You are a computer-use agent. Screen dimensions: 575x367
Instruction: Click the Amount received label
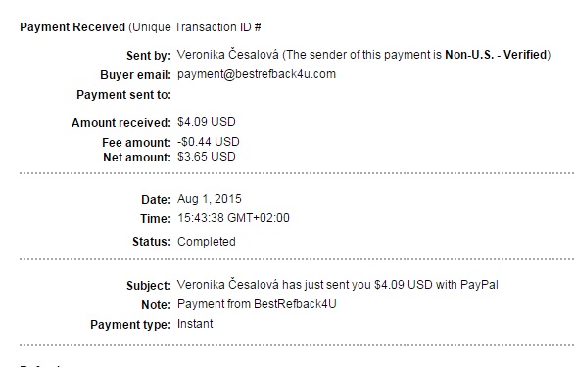coord(121,123)
